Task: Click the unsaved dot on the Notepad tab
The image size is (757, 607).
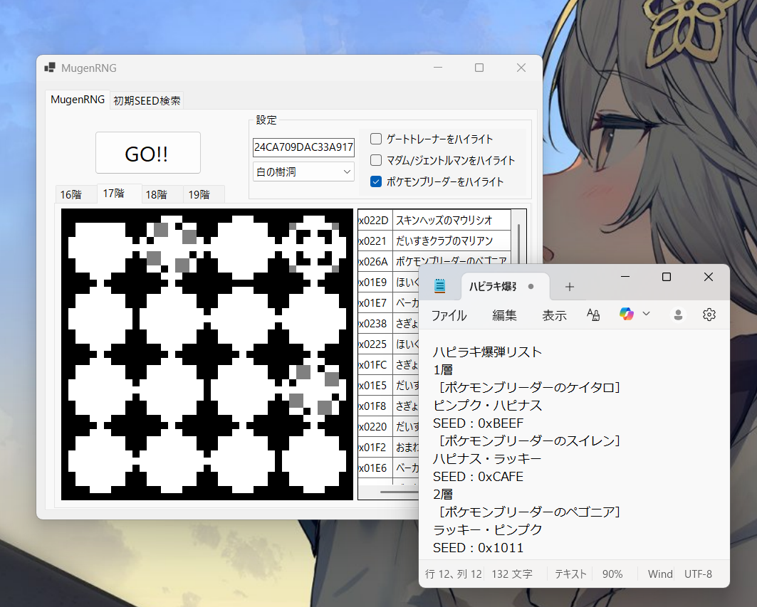Action: click(531, 287)
